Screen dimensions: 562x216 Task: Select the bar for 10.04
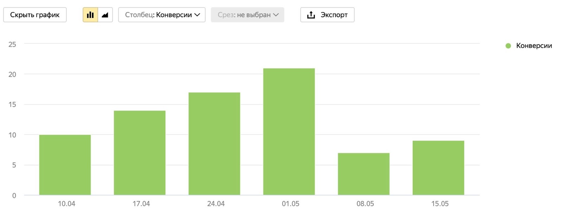tap(65, 165)
